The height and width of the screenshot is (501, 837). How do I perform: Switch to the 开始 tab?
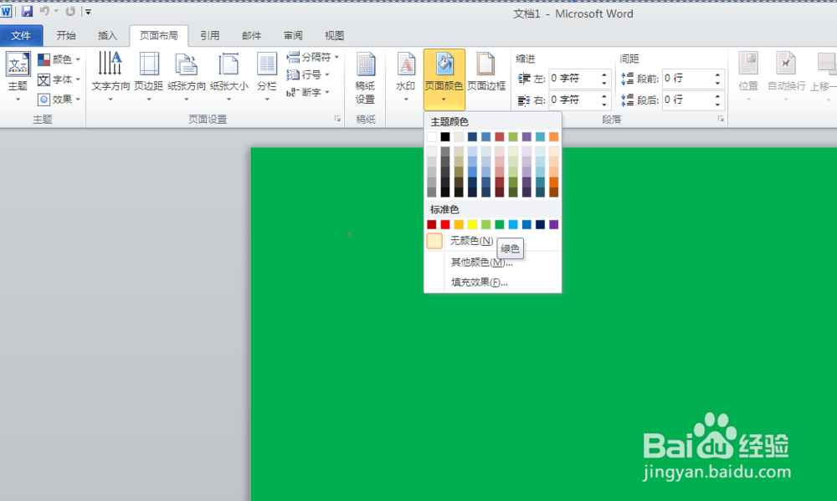point(66,36)
